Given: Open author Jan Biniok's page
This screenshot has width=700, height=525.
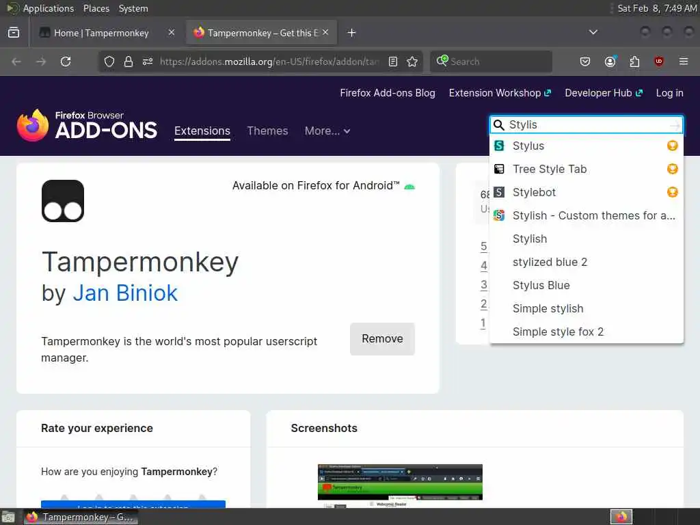Looking at the screenshot, I should point(125,293).
